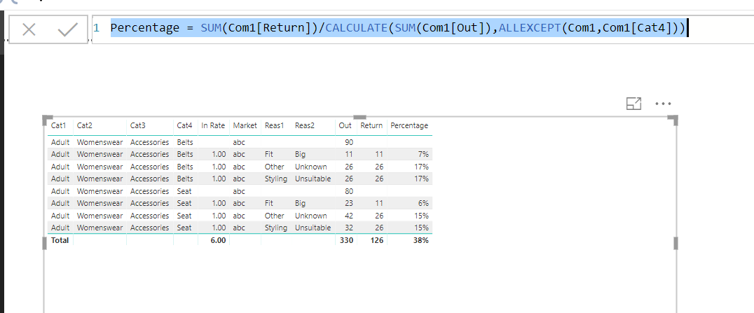Sort by the Cat3 column header
Screen dimensions: 754x313
coord(137,125)
